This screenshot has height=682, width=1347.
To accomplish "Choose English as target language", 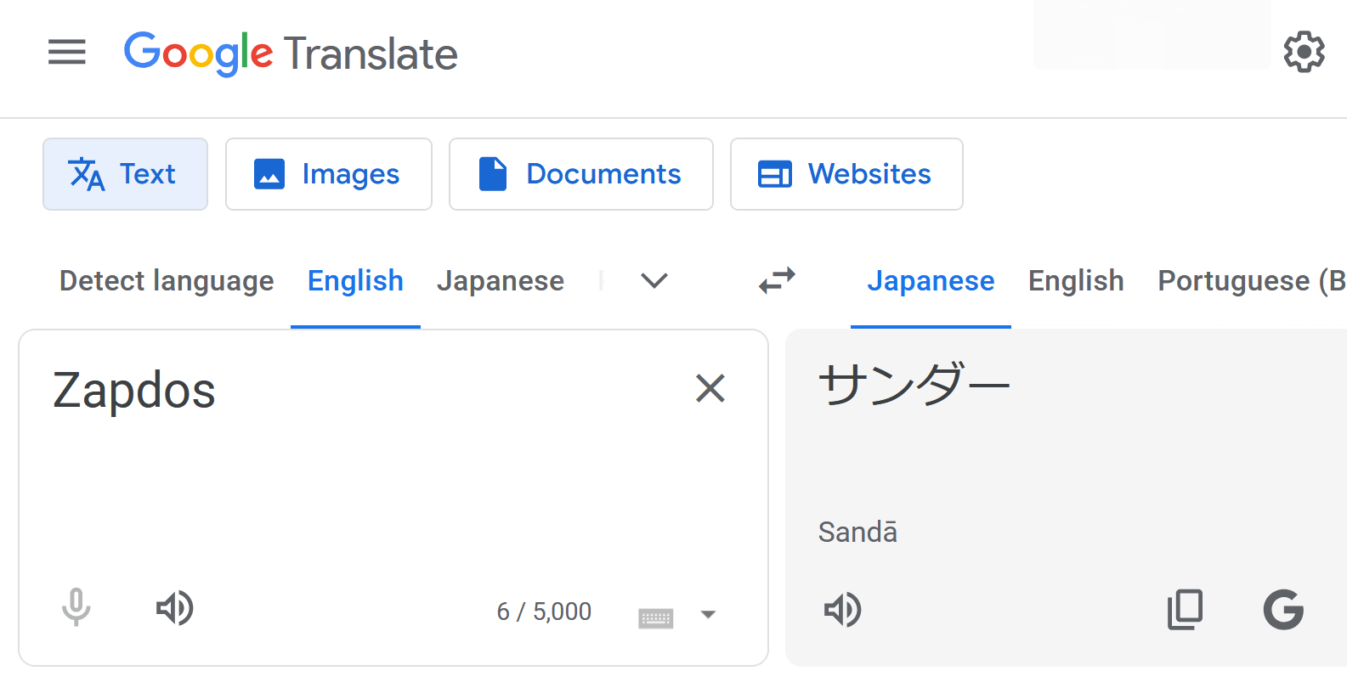I will coord(1076,281).
